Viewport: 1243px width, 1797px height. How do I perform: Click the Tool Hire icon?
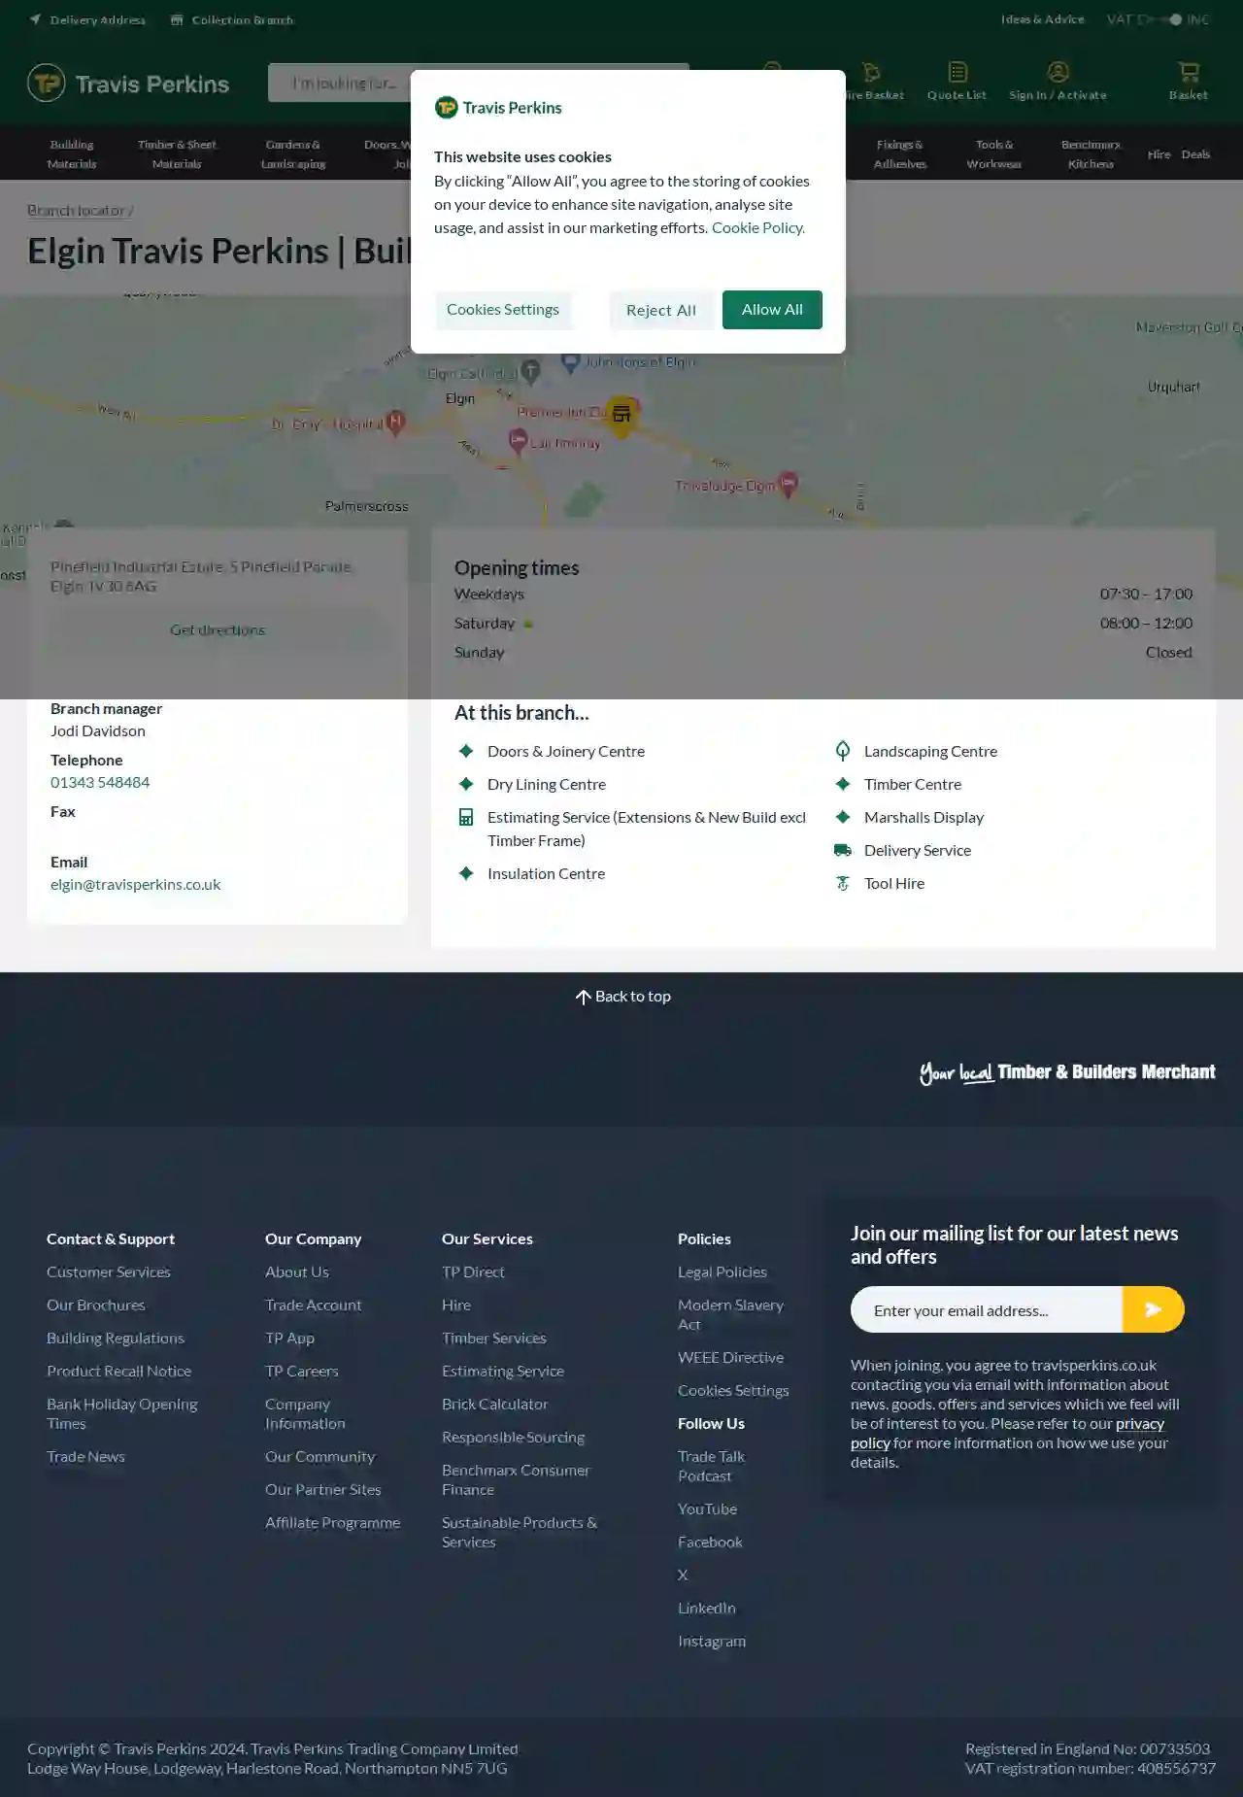843,883
